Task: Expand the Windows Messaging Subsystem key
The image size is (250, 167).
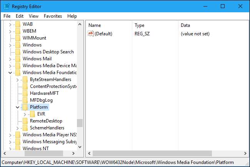Action: [x=10, y=142]
